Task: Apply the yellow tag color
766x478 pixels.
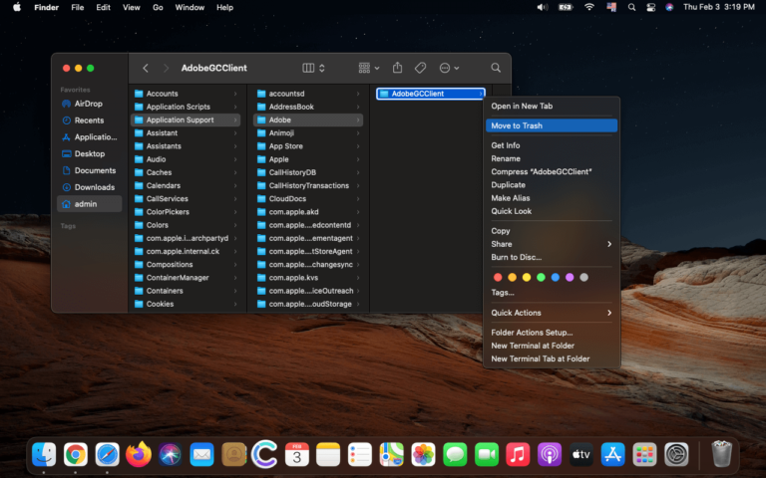Action: click(527, 277)
